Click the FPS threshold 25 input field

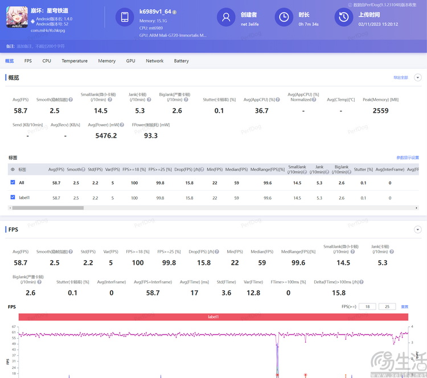pyautogui.click(x=387, y=307)
